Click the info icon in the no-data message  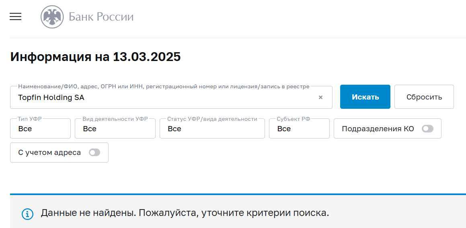28,214
